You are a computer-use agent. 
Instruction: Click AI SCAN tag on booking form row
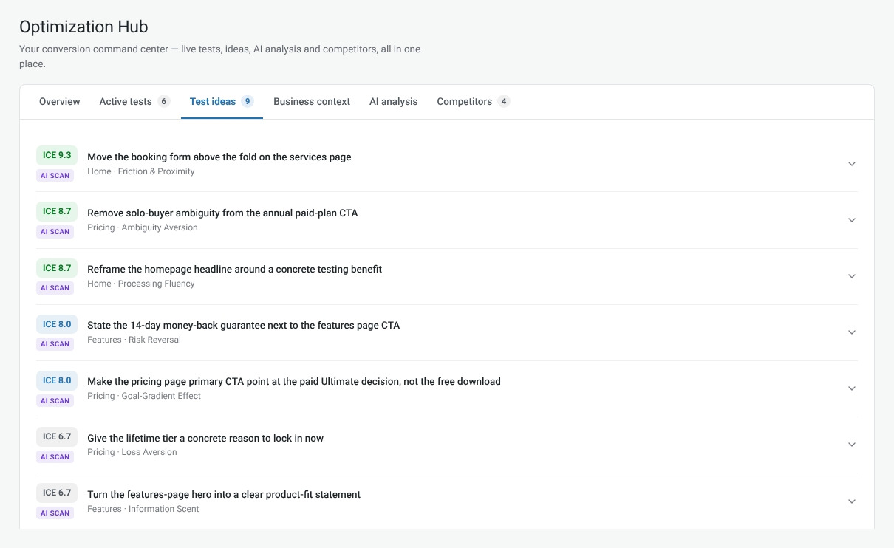coord(55,176)
